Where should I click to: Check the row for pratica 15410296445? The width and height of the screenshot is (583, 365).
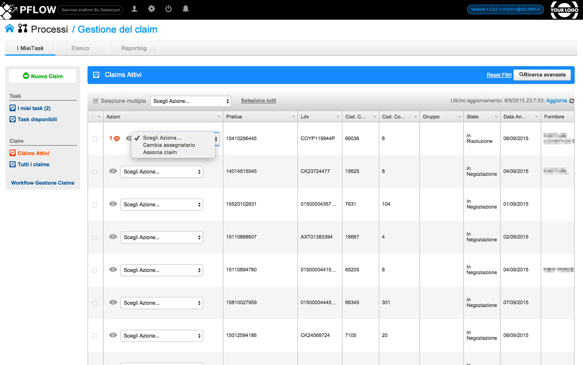point(94,139)
